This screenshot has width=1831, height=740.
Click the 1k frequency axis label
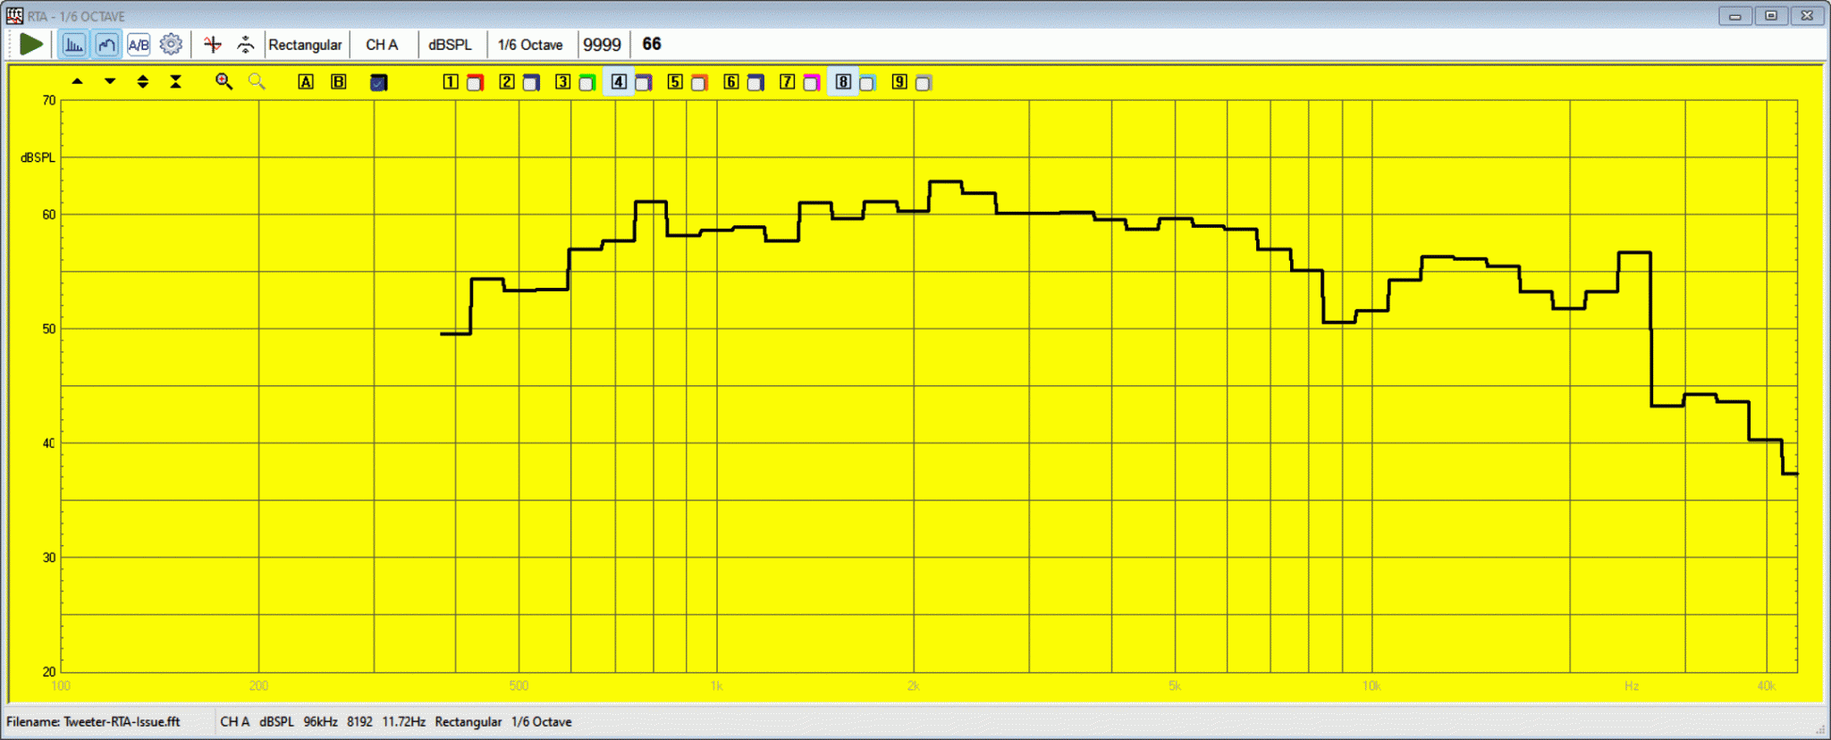pyautogui.click(x=716, y=685)
